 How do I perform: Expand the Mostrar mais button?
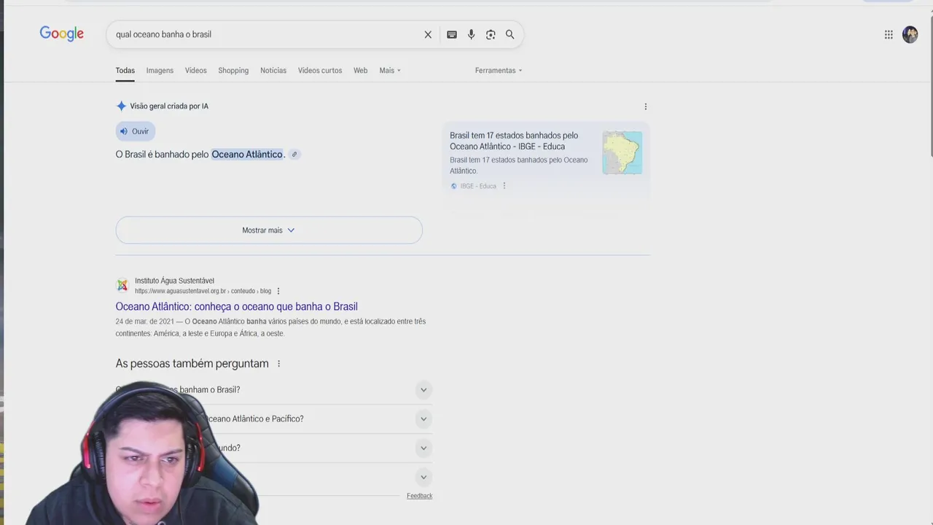(269, 230)
